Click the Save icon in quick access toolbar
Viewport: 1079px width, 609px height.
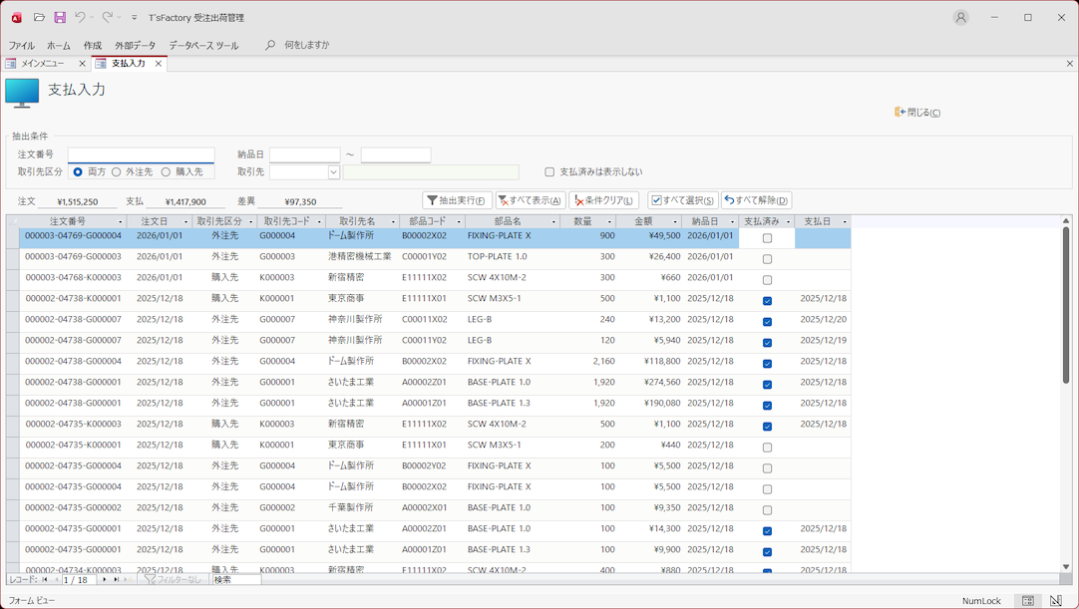click(x=60, y=17)
